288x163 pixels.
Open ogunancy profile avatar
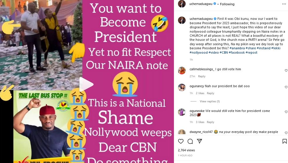pyautogui.click(x=181, y=87)
